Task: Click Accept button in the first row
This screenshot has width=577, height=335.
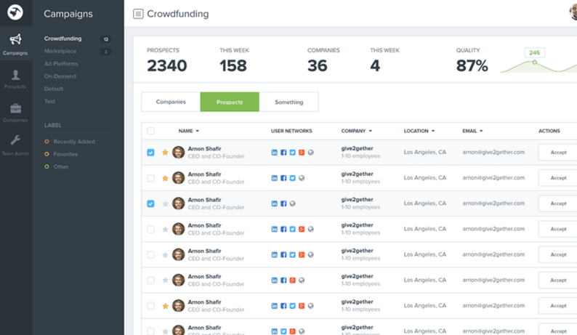Action: 558,153
